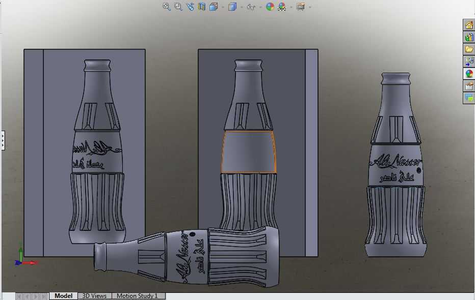The image size is (475, 300).
Task: Click the last-tab scroll arrow button
Action: coord(44,296)
